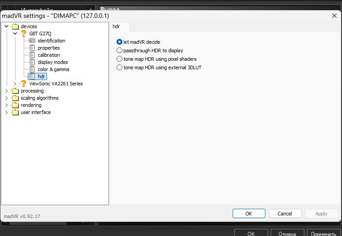The image size is (342, 236).
Task: Click the hdr page icon
Action: tap(32, 76)
